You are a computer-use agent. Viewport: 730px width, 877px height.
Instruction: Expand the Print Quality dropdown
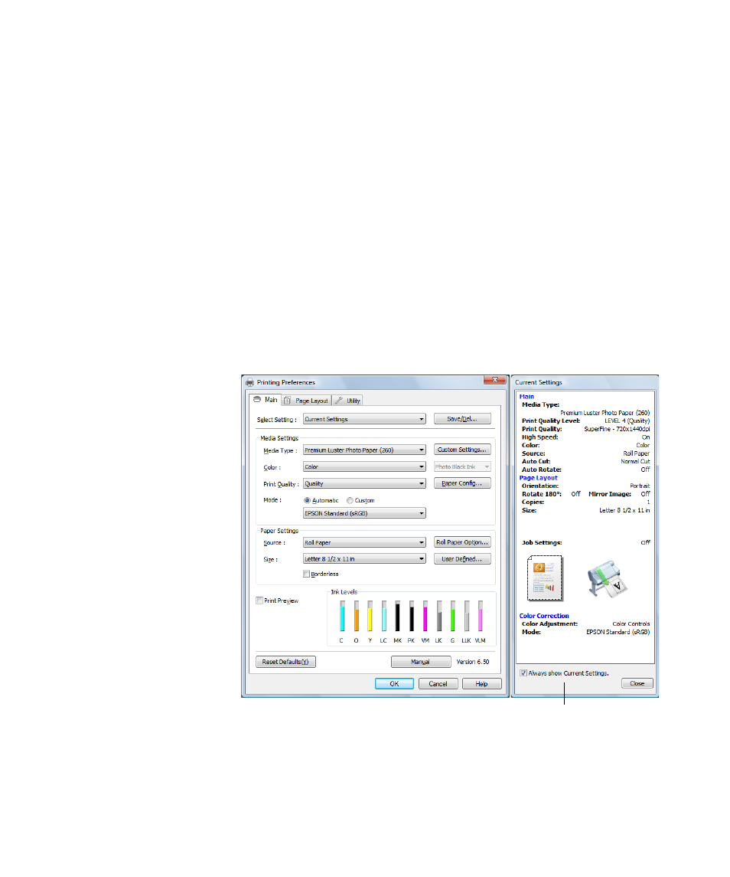(364, 483)
